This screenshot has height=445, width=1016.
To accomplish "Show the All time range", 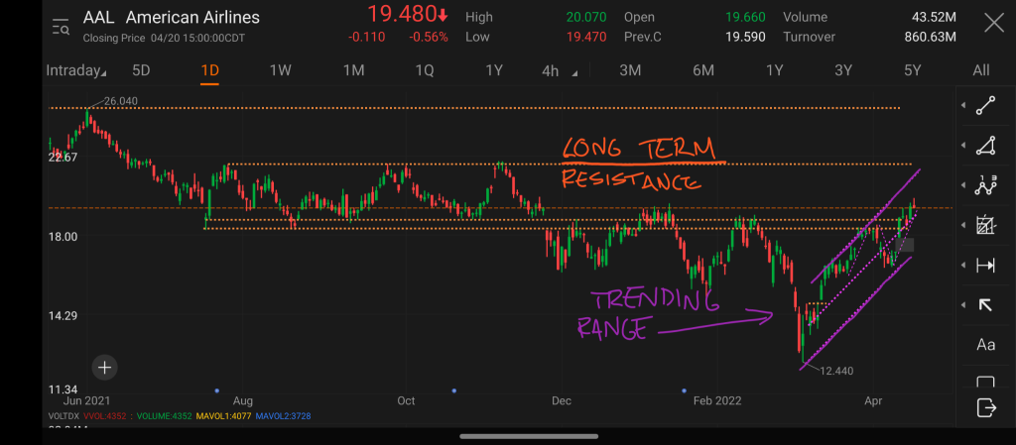I will coord(981,70).
